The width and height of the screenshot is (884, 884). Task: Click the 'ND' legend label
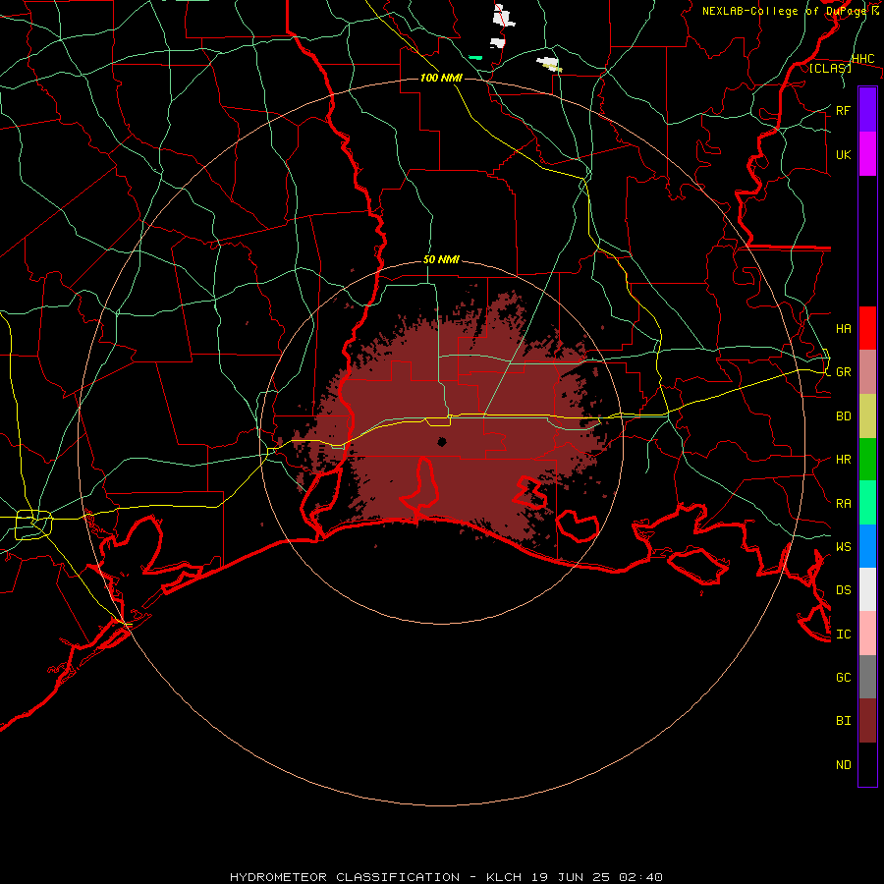(843, 765)
